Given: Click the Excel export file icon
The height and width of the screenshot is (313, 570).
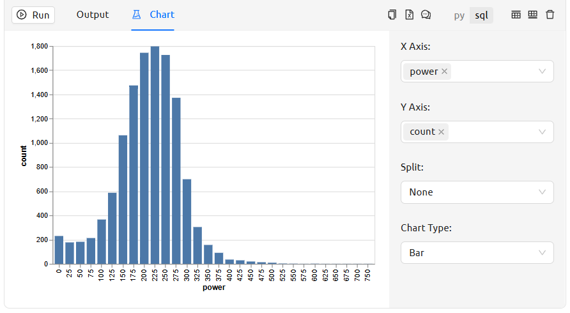Looking at the screenshot, I should pyautogui.click(x=409, y=15).
